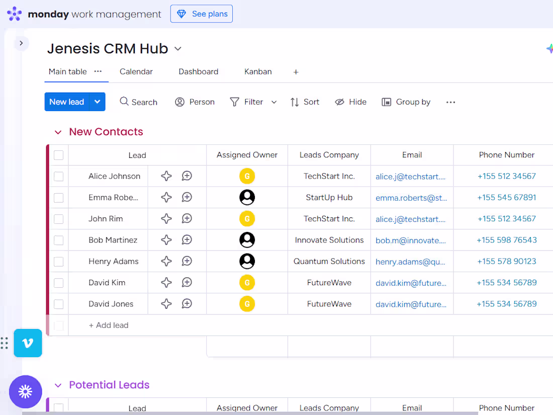Screen dimensions: 553x415
Task: Click the chat bubble icon next to Alice Johnson
Action: tap(187, 176)
